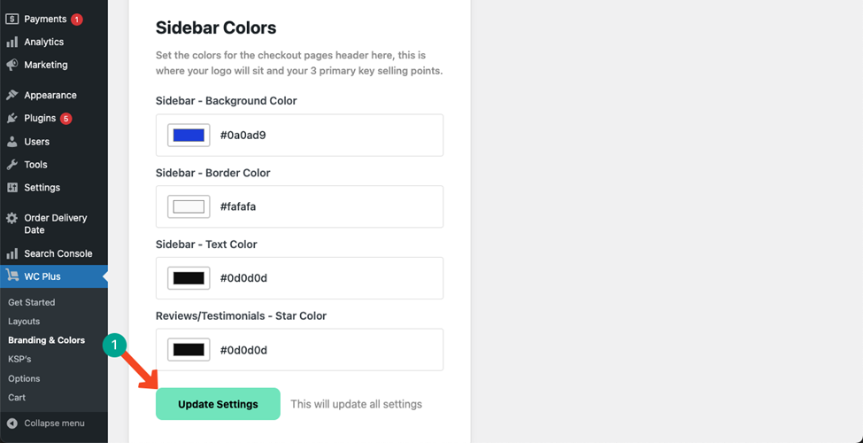Screen dimensions: 863x443
Task: Select the Tools wrench icon
Action: [12, 165]
